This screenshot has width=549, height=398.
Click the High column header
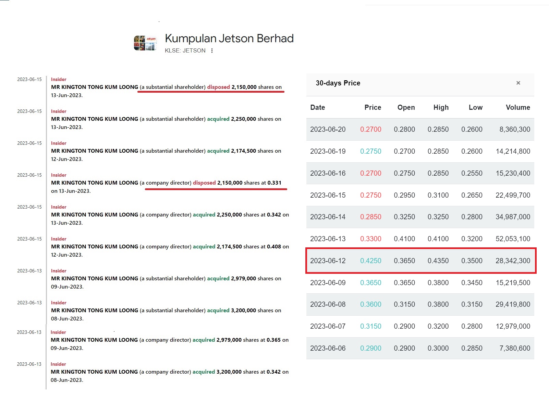[x=441, y=107]
